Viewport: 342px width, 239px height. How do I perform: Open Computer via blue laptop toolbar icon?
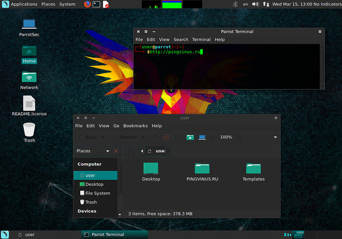(x=202, y=137)
